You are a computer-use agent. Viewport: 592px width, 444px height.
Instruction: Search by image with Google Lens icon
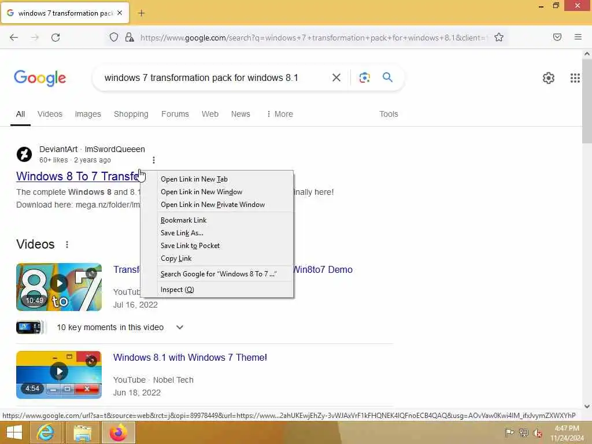pos(364,78)
